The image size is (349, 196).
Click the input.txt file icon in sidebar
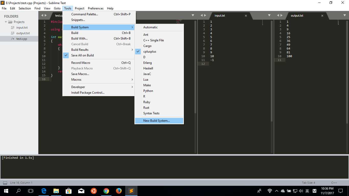(13, 28)
